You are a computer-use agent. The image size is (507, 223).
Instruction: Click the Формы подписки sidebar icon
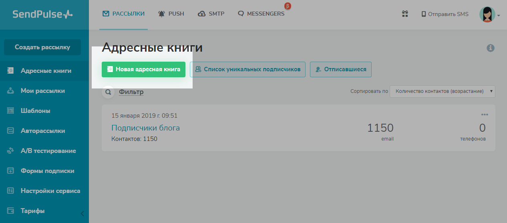tap(11, 171)
